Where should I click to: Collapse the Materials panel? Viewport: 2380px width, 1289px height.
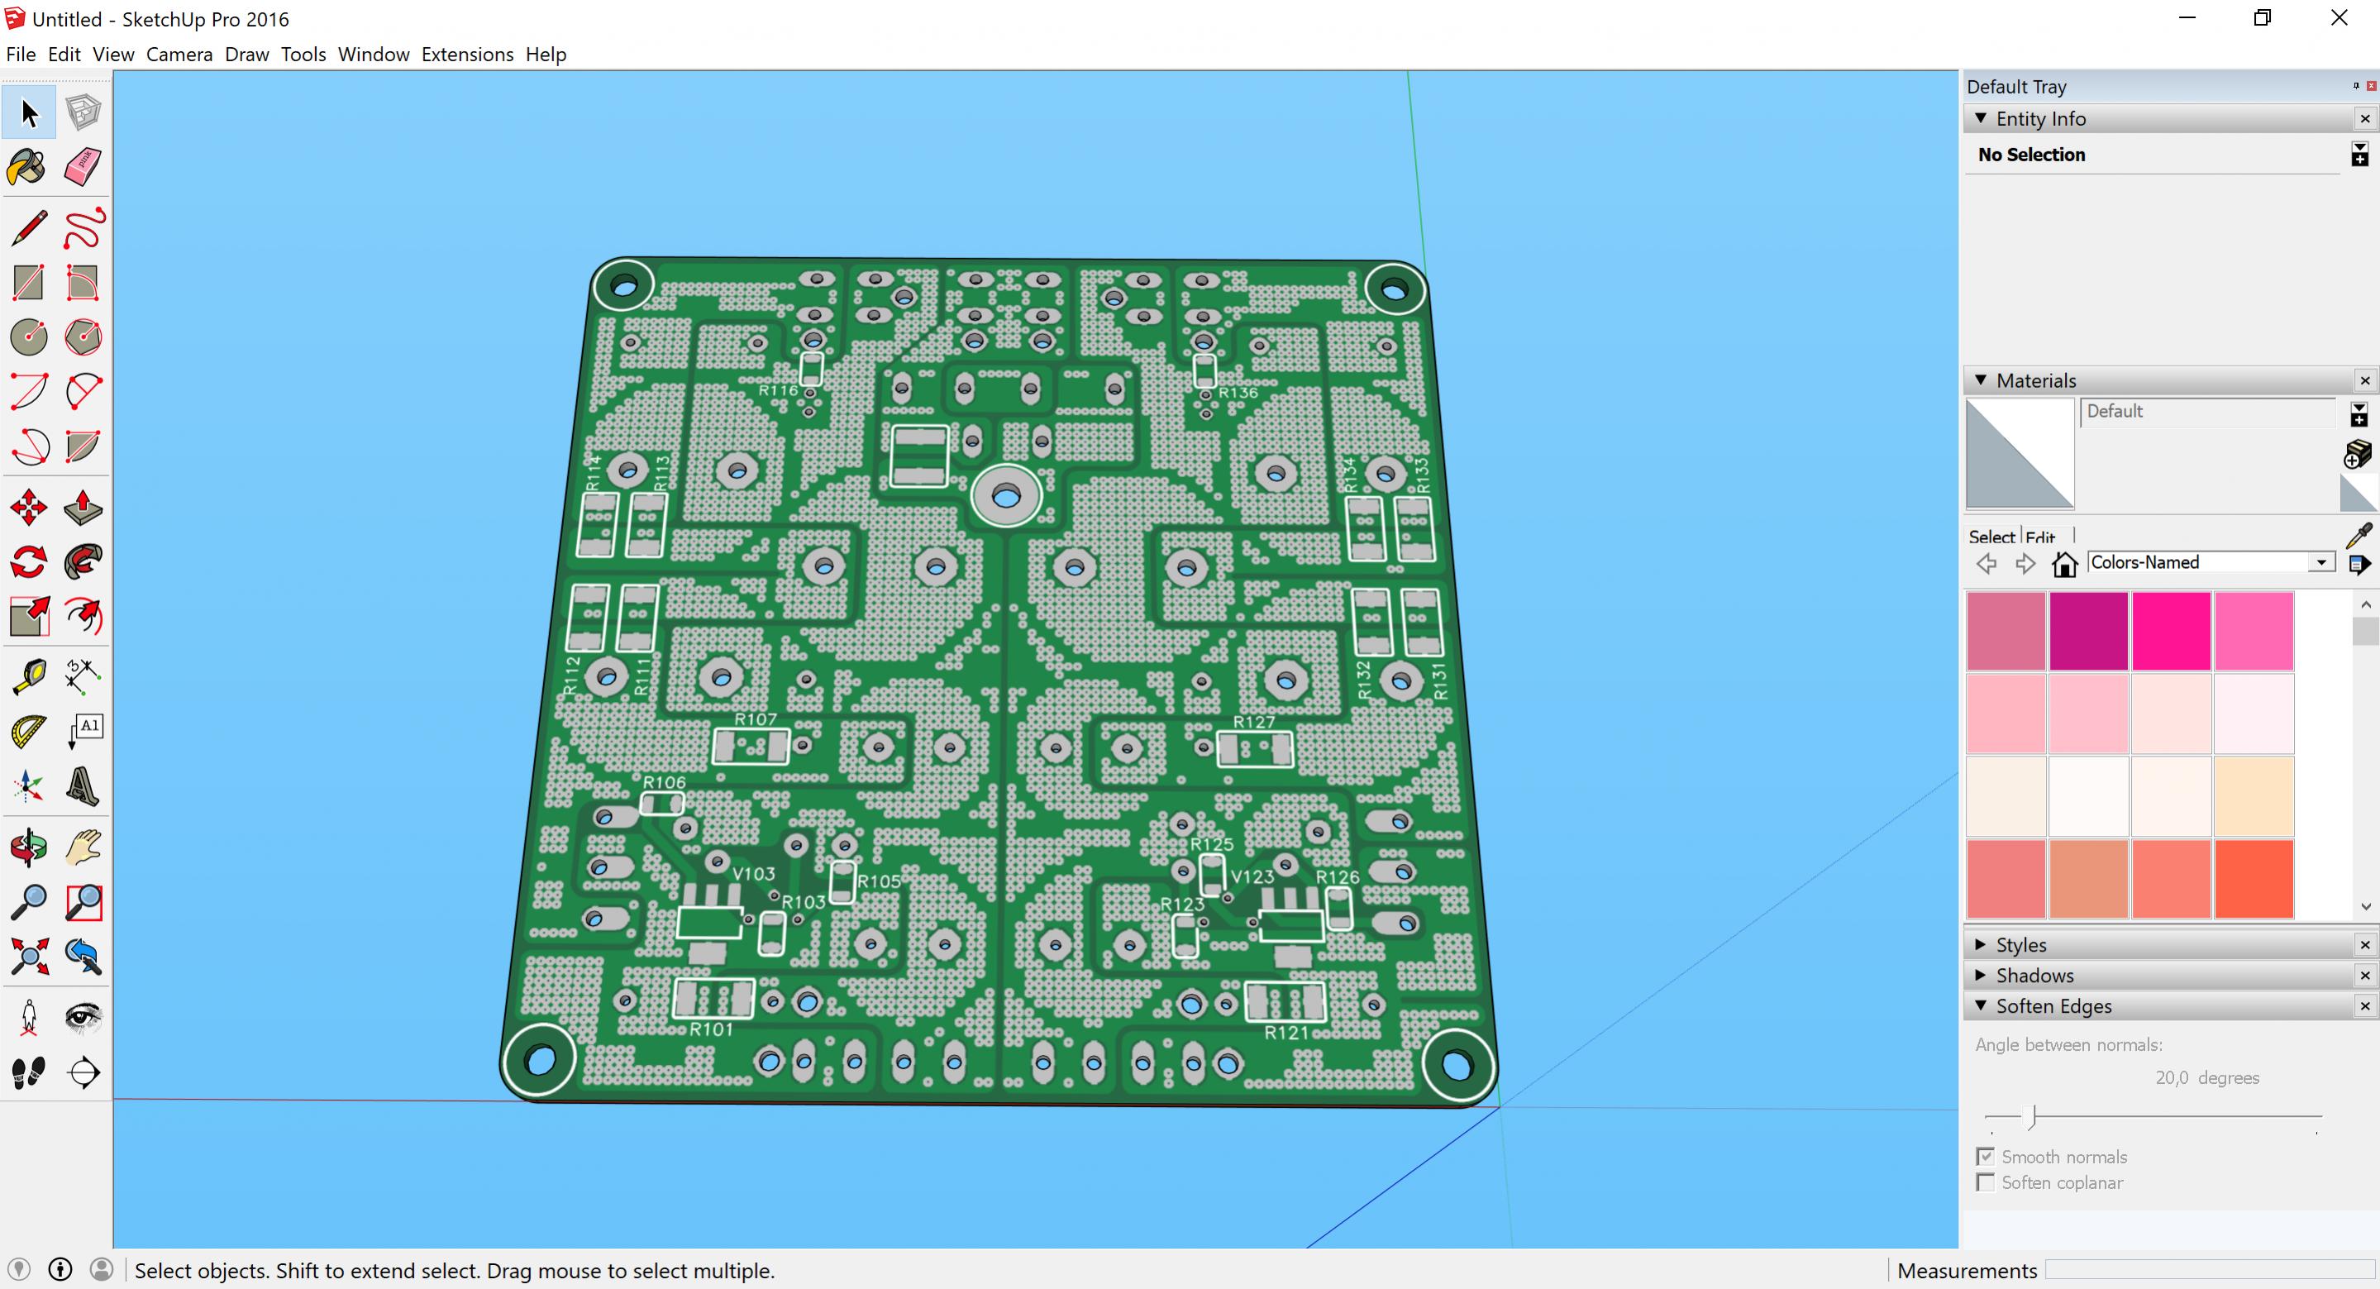click(1981, 380)
